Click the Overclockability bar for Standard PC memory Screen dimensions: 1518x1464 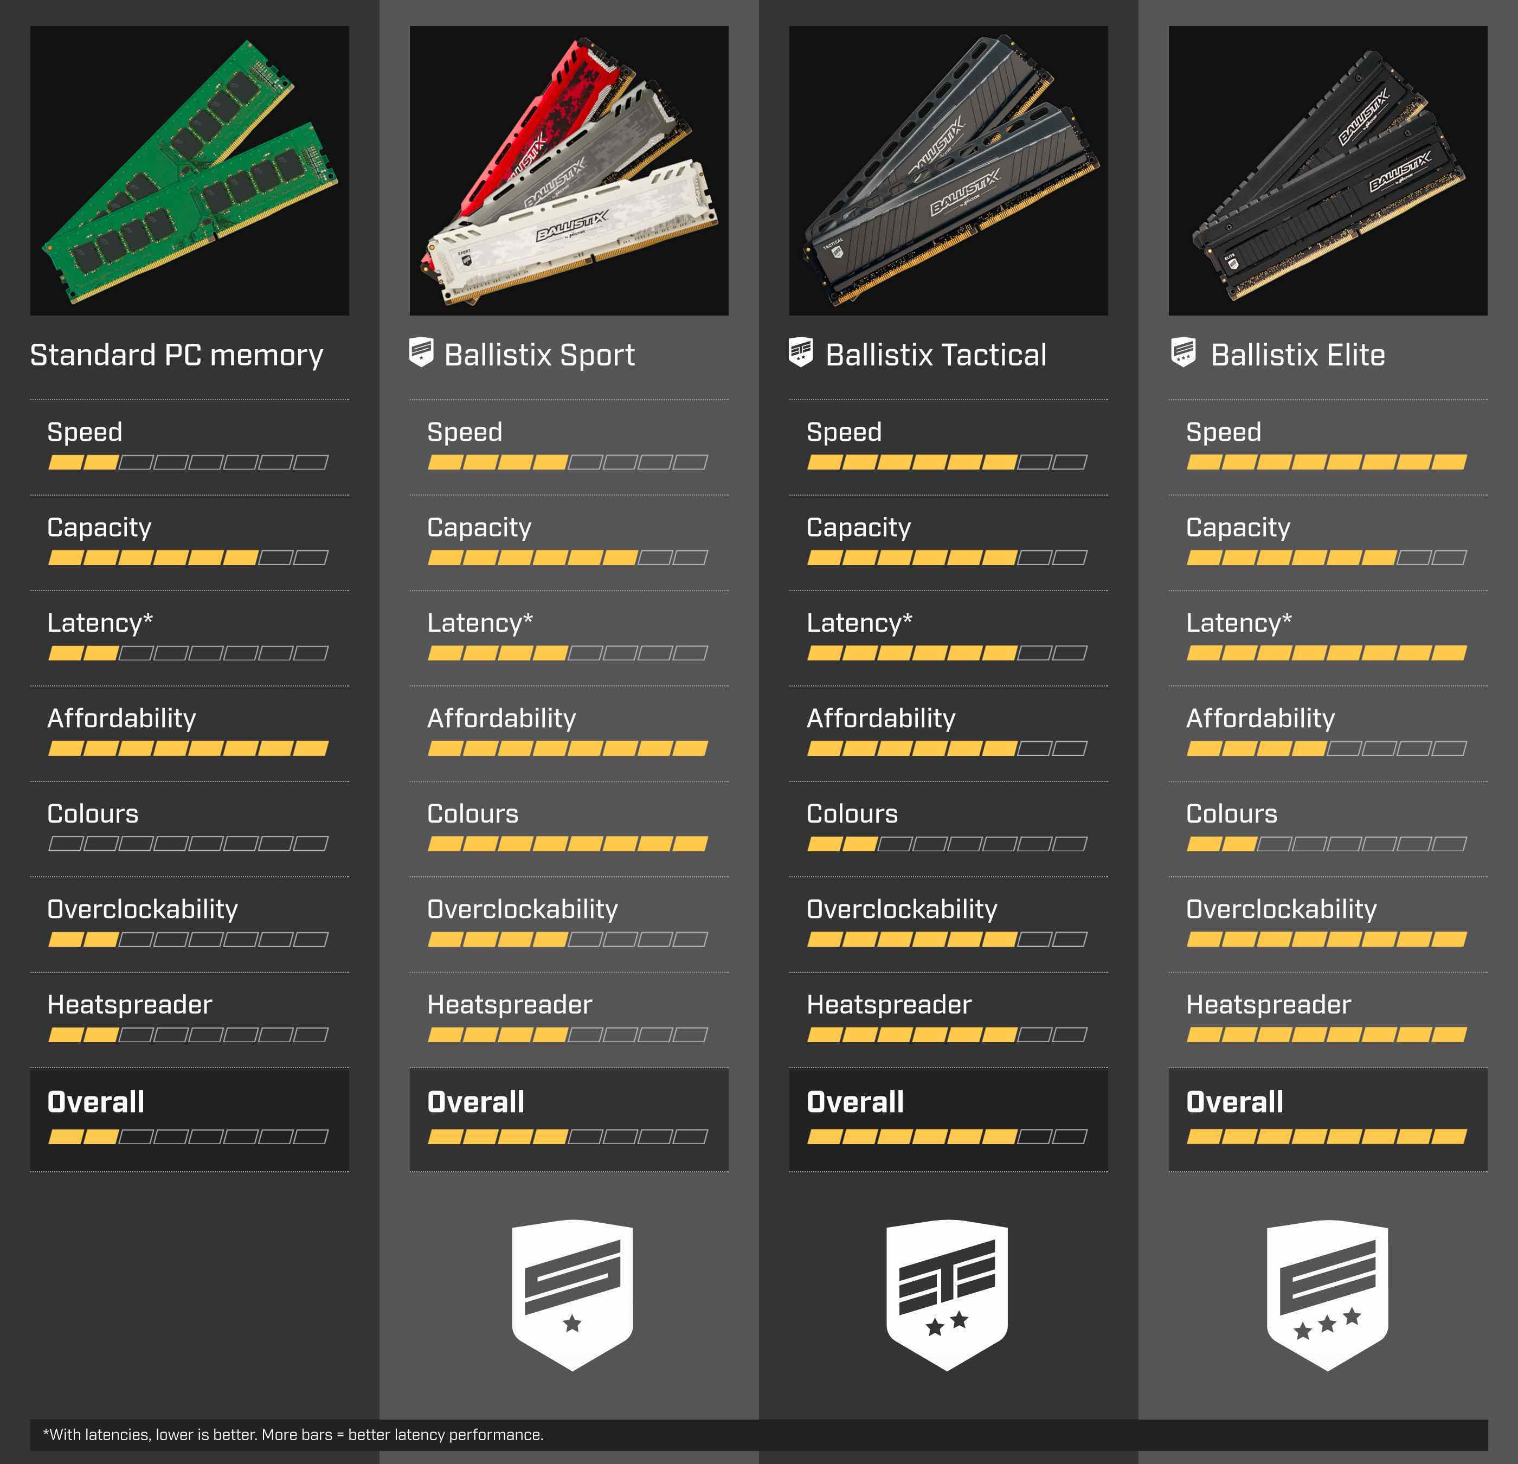pyautogui.click(x=188, y=940)
